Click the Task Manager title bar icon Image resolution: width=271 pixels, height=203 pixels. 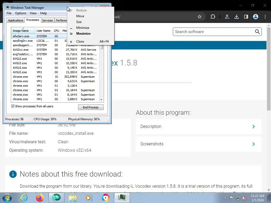[x=7, y=8]
